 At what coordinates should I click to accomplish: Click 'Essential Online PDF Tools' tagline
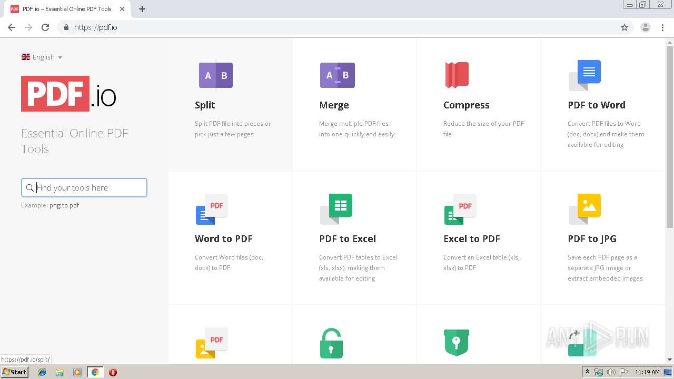click(75, 141)
